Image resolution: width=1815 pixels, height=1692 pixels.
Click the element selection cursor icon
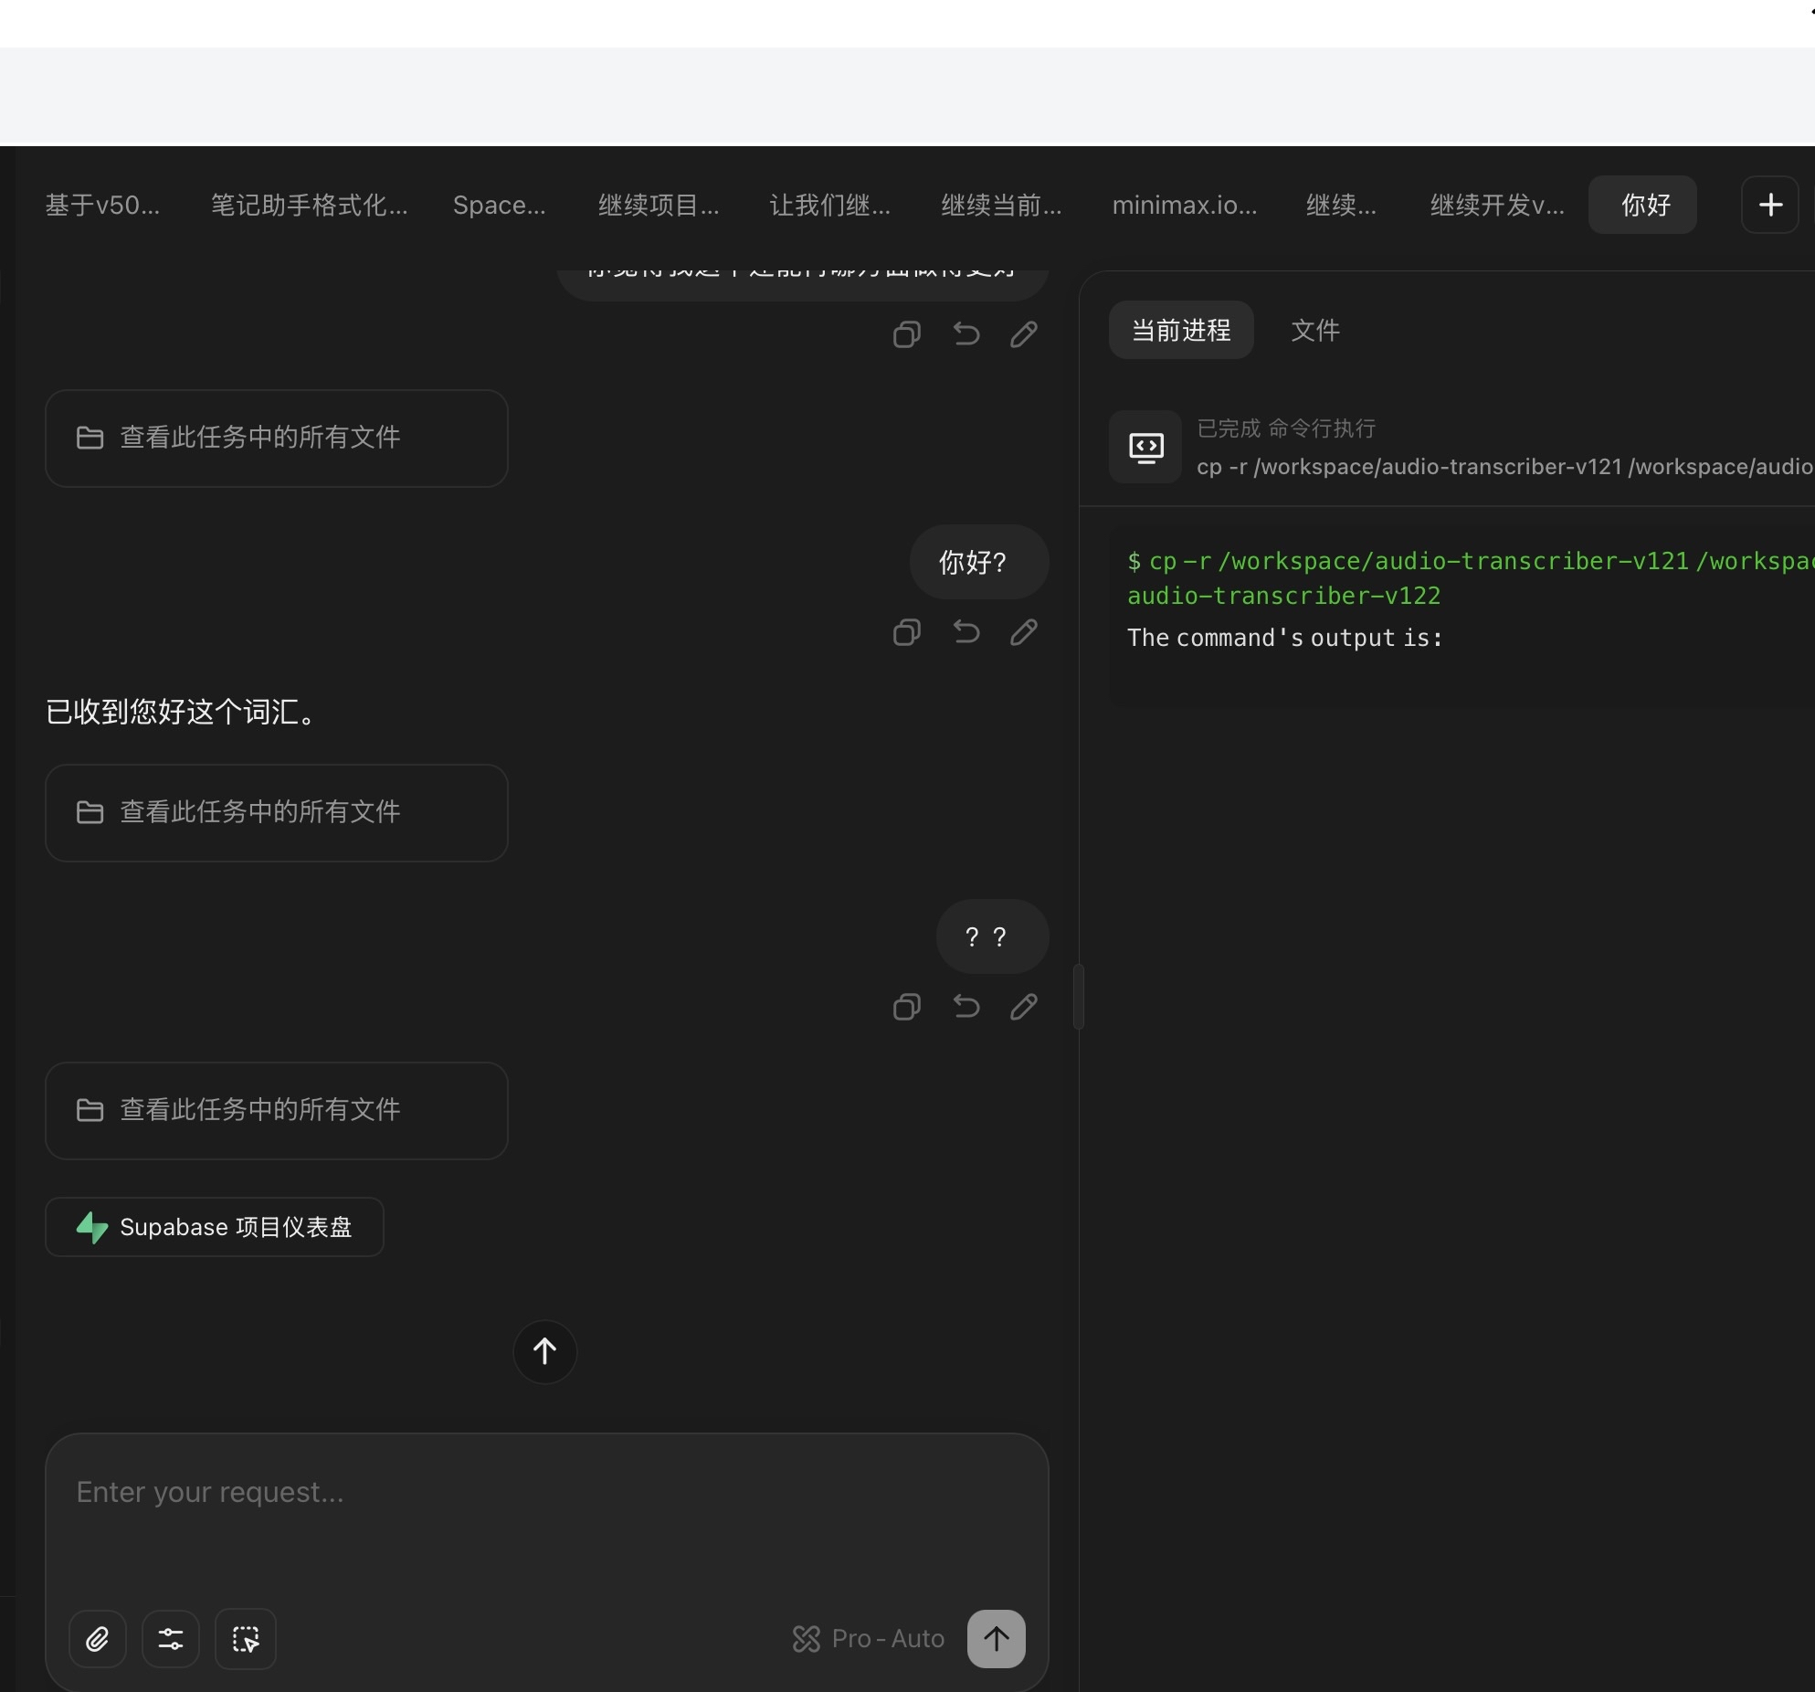(x=245, y=1639)
